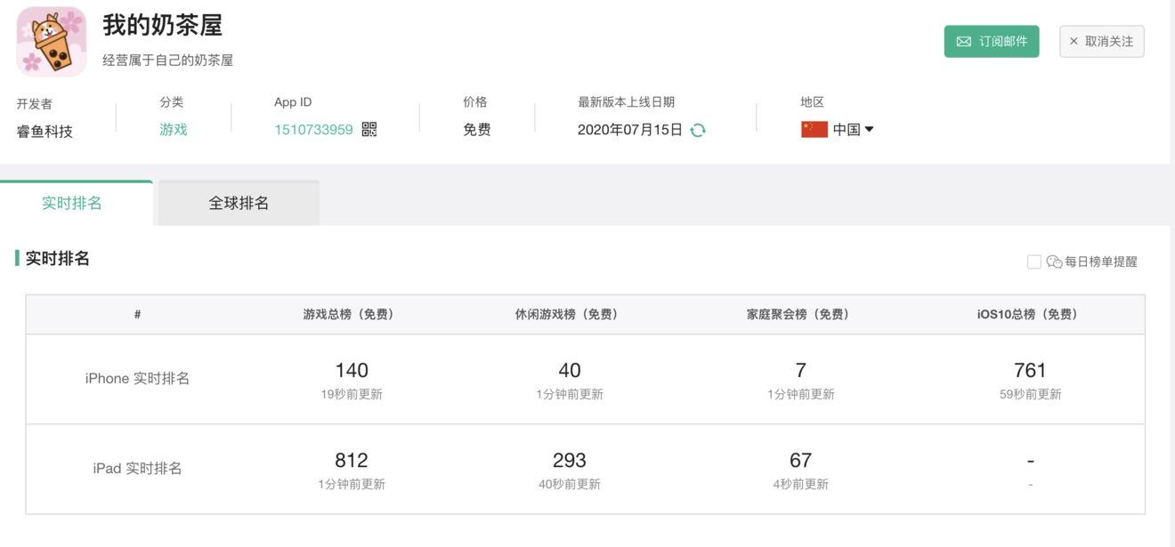Click the iPhone 休闲游戏榜 rank 40
The width and height of the screenshot is (1175, 547).
click(x=570, y=370)
